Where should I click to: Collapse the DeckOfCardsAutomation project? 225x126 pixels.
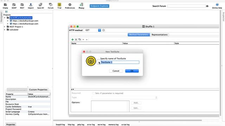(x=5, y=18)
